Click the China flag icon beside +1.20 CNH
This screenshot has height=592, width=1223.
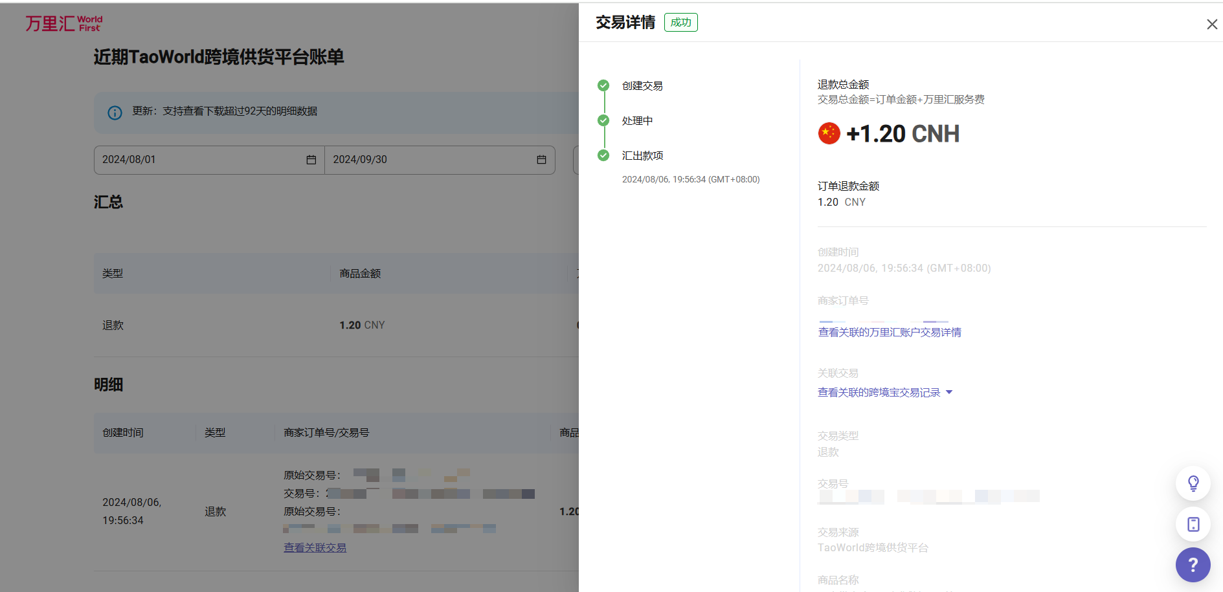pyautogui.click(x=829, y=133)
